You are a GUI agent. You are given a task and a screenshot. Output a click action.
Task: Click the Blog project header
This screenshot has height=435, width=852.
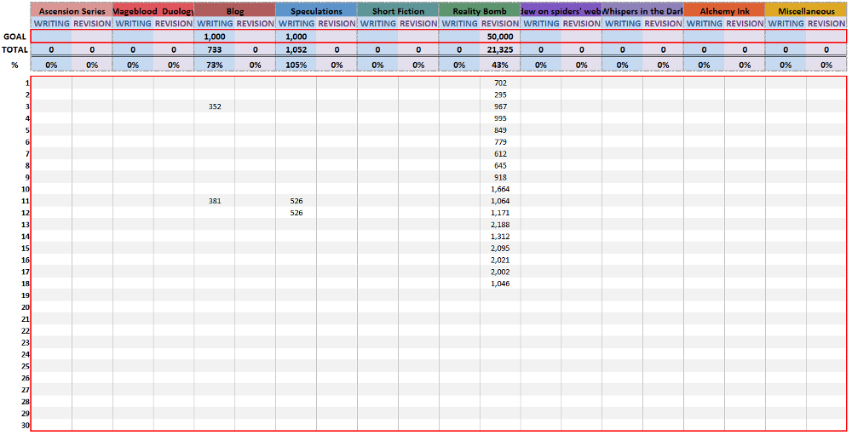(234, 11)
